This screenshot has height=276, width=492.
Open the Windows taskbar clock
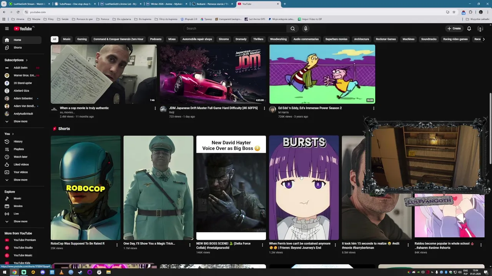coord(475,272)
